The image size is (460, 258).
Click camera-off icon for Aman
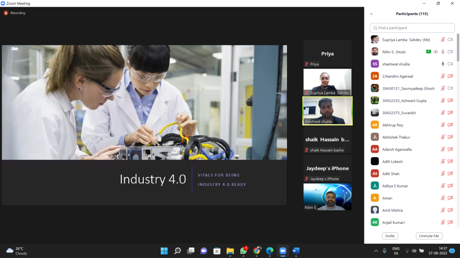coord(450,198)
